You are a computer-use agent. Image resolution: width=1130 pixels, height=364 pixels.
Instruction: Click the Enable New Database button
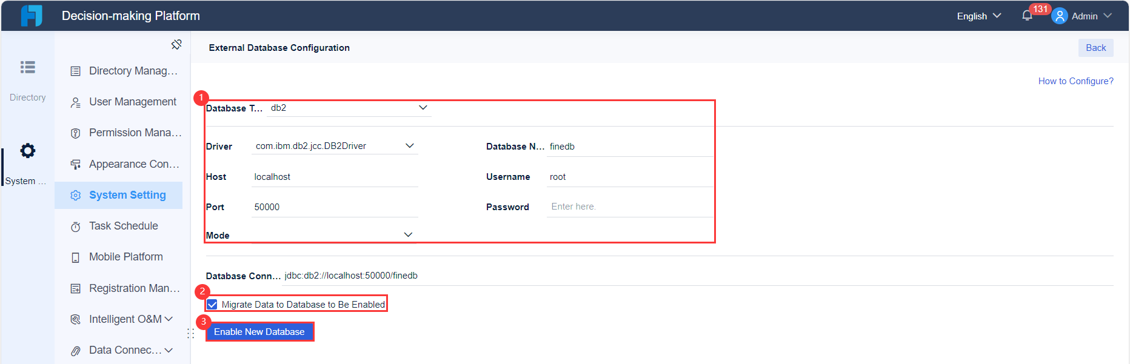[259, 332]
